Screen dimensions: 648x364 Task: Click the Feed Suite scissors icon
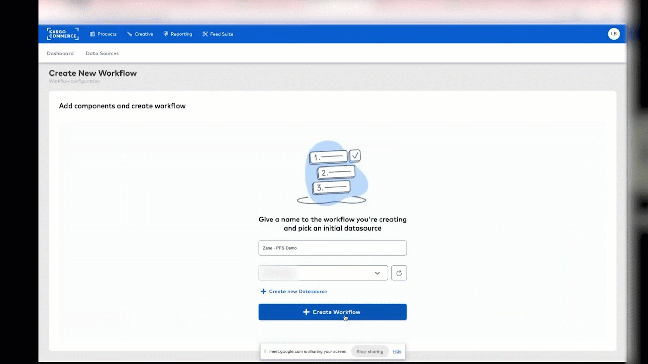click(205, 34)
